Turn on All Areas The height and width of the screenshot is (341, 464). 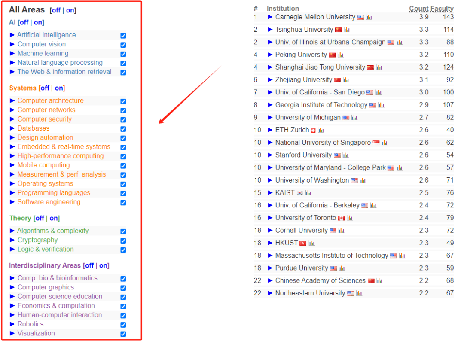[x=70, y=10]
